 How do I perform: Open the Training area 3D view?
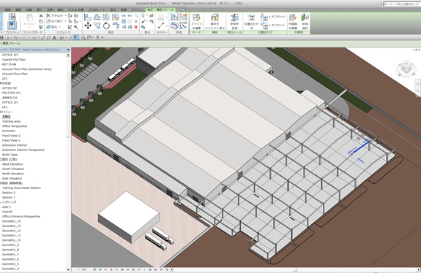tap(11, 121)
